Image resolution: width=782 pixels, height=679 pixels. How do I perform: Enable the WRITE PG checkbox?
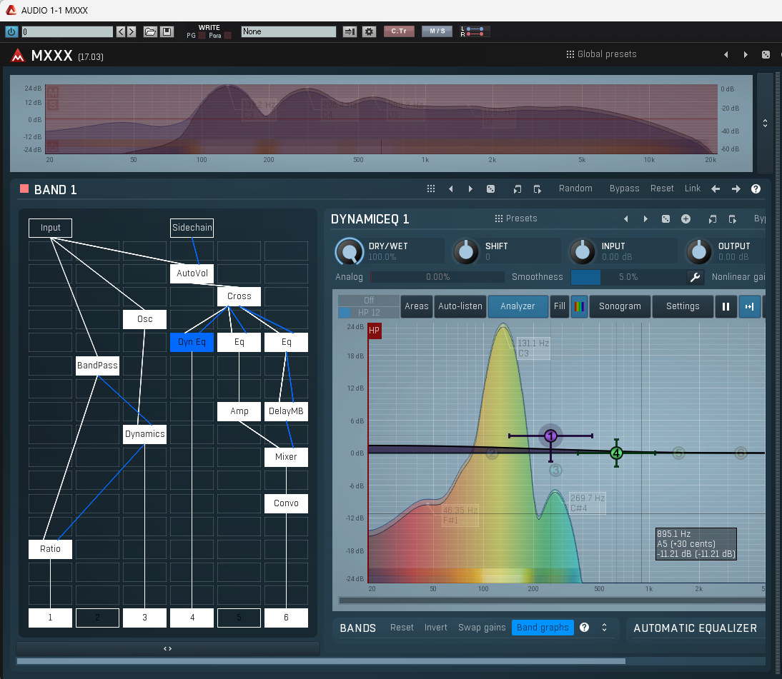tap(202, 36)
